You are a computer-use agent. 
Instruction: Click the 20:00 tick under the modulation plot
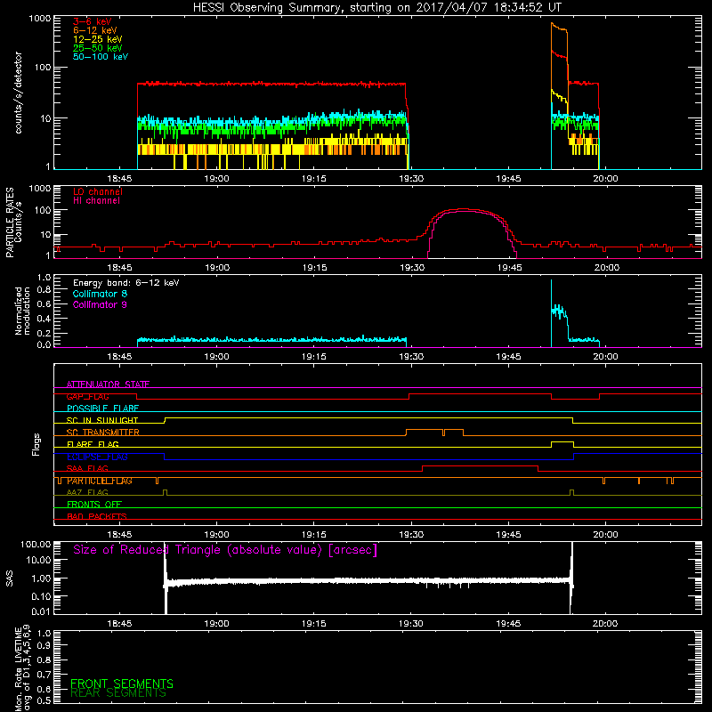coord(606,357)
